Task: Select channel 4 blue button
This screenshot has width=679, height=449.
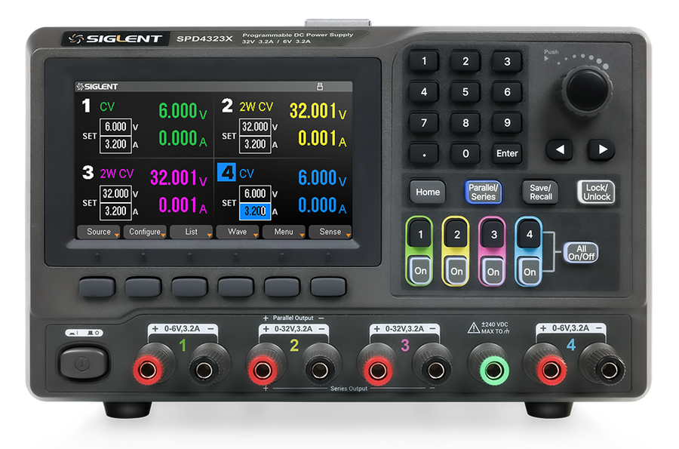Action: point(530,234)
